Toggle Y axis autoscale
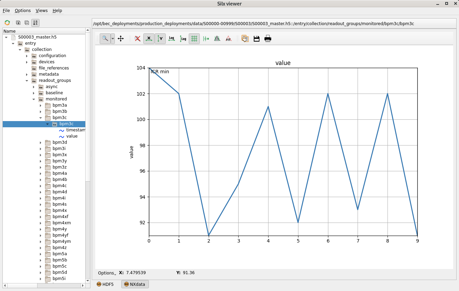This screenshot has height=291, width=459. 160,39
